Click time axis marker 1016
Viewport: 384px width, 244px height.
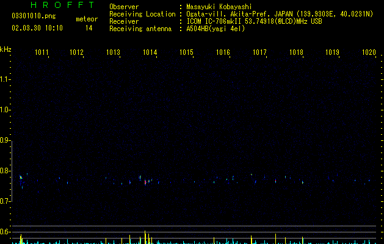[223, 52]
